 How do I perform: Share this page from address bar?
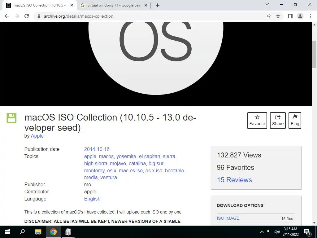point(268,16)
